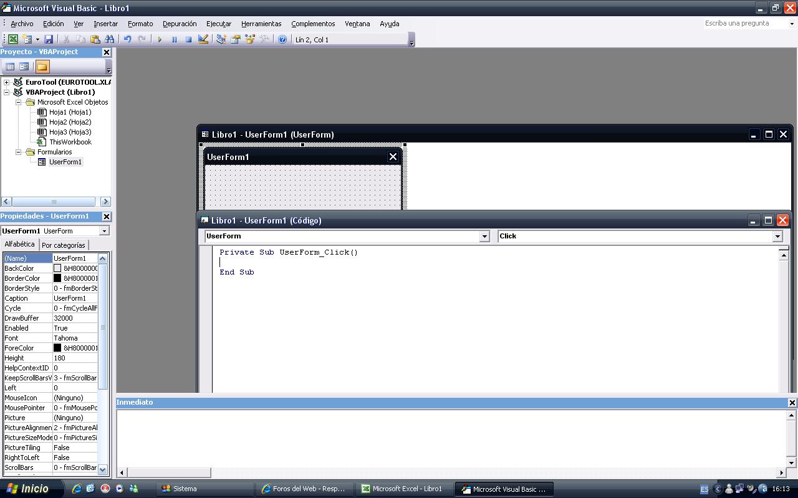The height and width of the screenshot is (498, 798).
Task: Switch to the Alfabética properties tab
Action: point(19,245)
